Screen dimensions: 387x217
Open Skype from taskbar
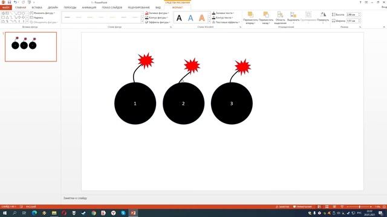click(x=123, y=213)
